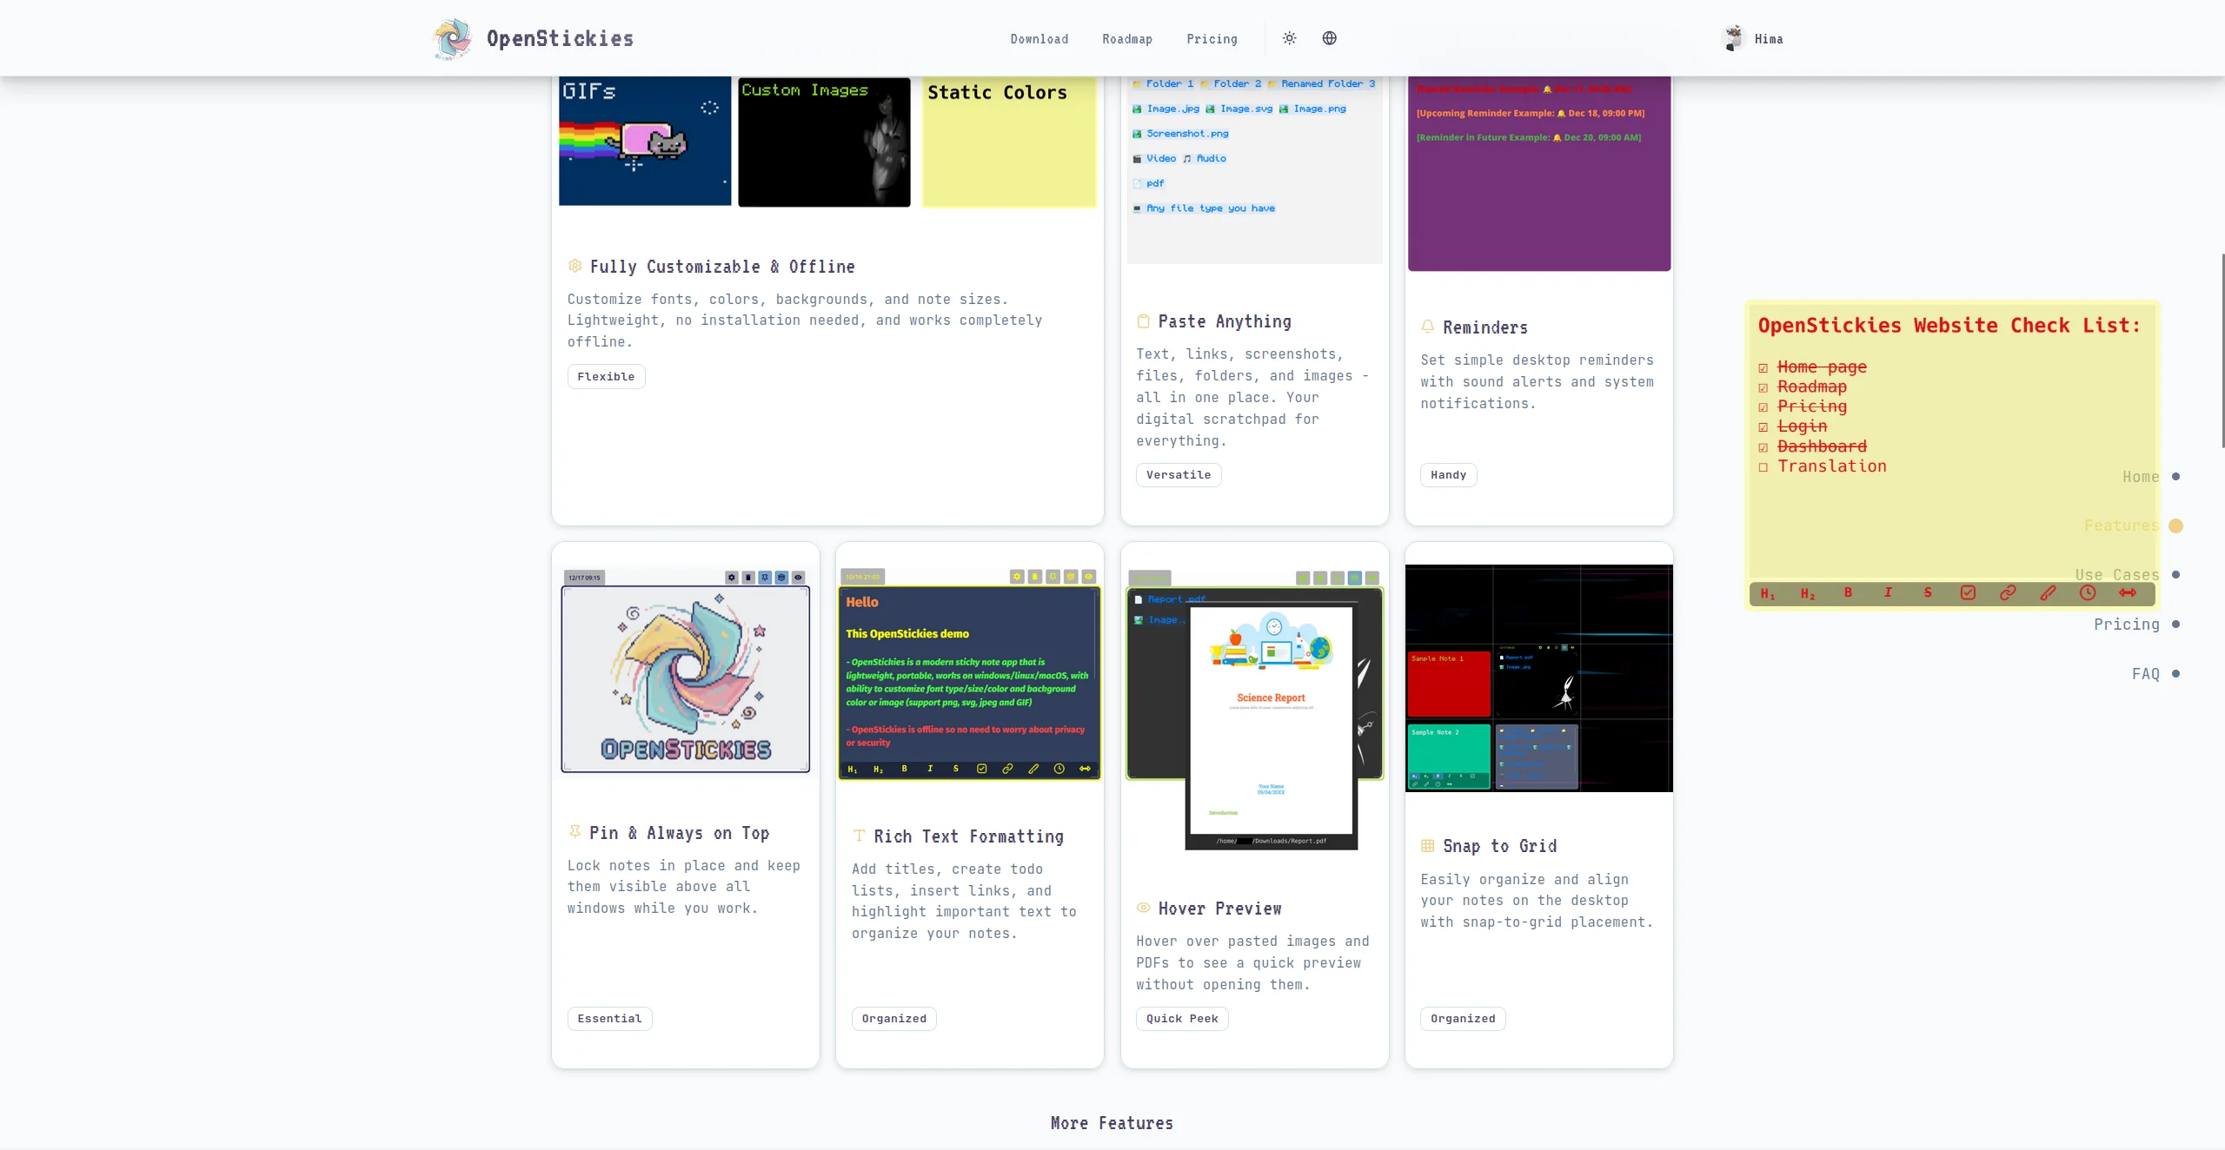Open the language globe dropdown
Viewport: 2225px width, 1150px height.
1329,38
